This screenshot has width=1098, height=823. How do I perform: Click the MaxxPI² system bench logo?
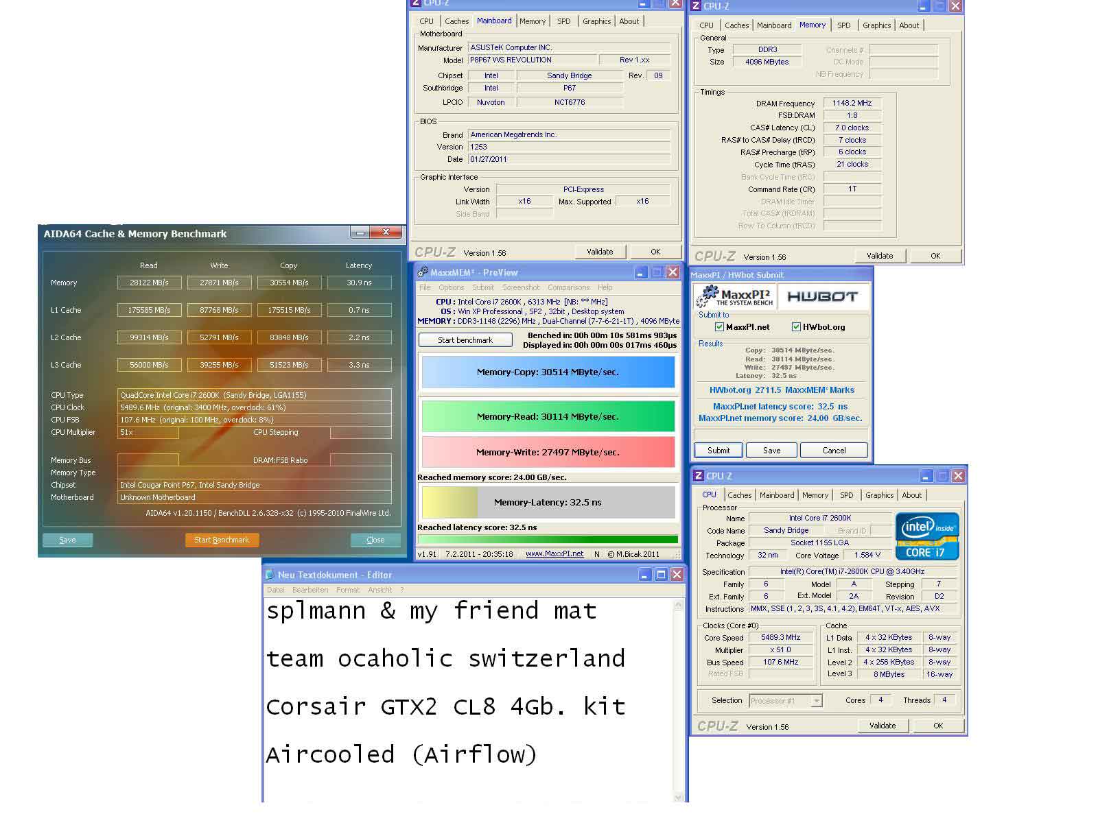[735, 296]
